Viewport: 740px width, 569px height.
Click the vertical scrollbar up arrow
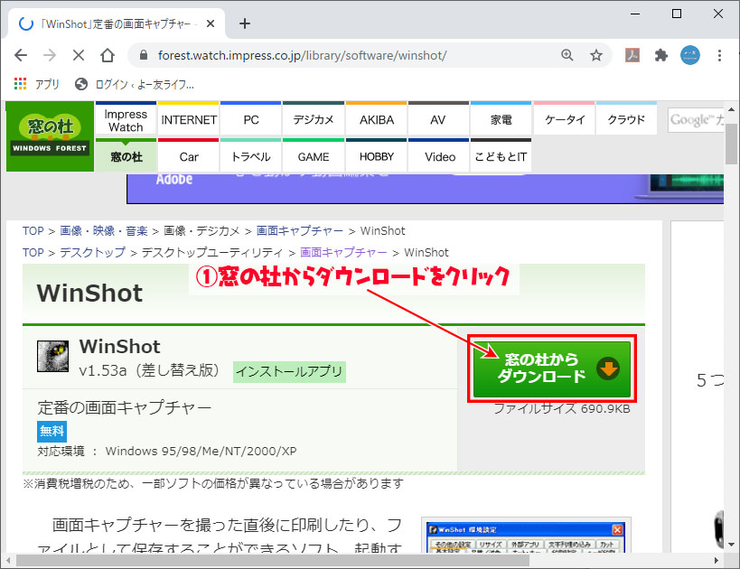click(x=731, y=109)
